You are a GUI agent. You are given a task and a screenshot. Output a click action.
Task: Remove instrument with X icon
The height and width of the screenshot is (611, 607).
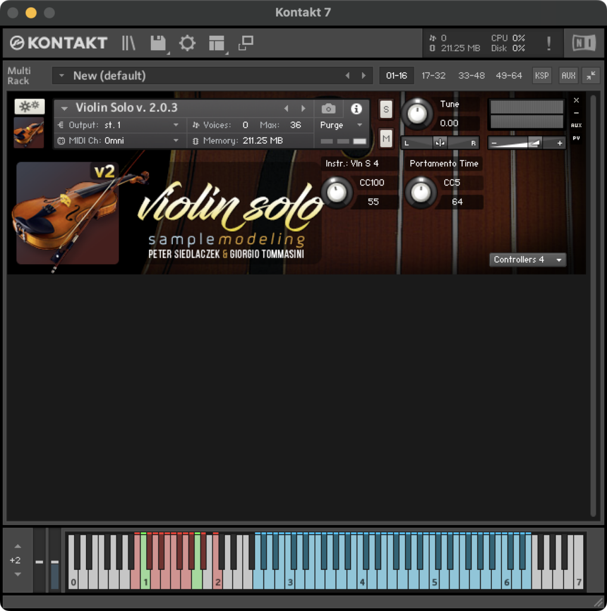pos(576,100)
